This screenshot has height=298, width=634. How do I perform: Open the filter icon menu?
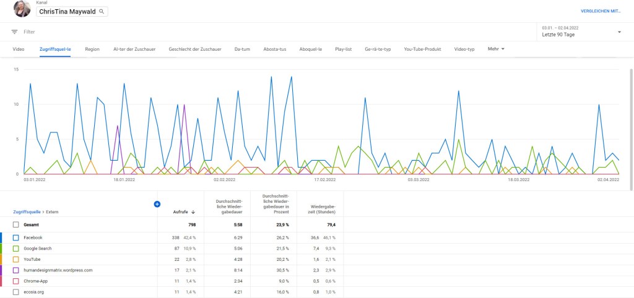pyautogui.click(x=14, y=32)
